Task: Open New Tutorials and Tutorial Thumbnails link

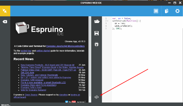Action: coord(39,75)
